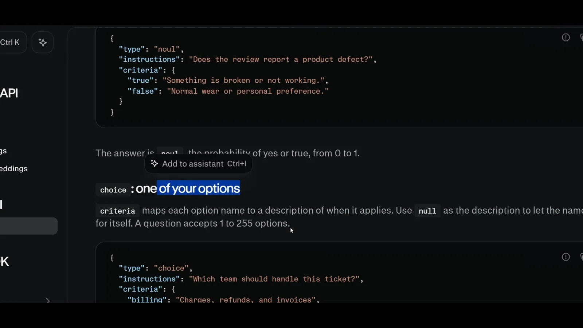583x328 pixels.
Task: Open the AI assistant sparkle button
Action: pos(43,42)
